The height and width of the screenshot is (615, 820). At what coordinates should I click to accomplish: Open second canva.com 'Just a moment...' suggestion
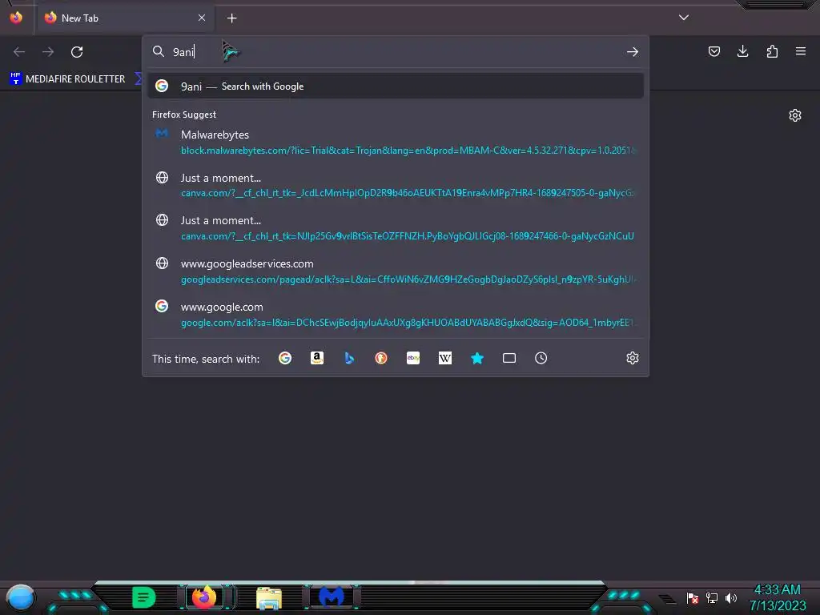click(x=396, y=228)
